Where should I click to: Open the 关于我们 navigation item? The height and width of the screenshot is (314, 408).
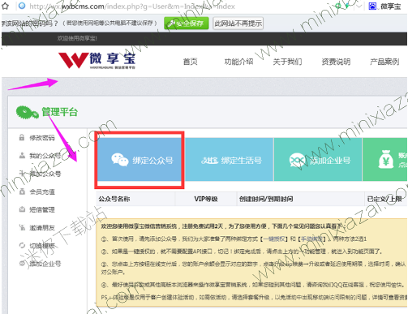click(287, 62)
